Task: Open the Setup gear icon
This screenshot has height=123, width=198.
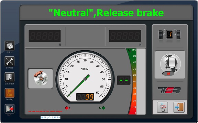Action: click(x=10, y=45)
